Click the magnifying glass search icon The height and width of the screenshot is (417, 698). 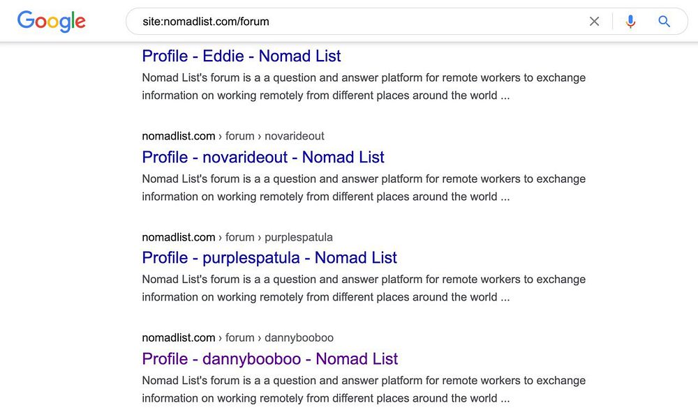click(664, 22)
